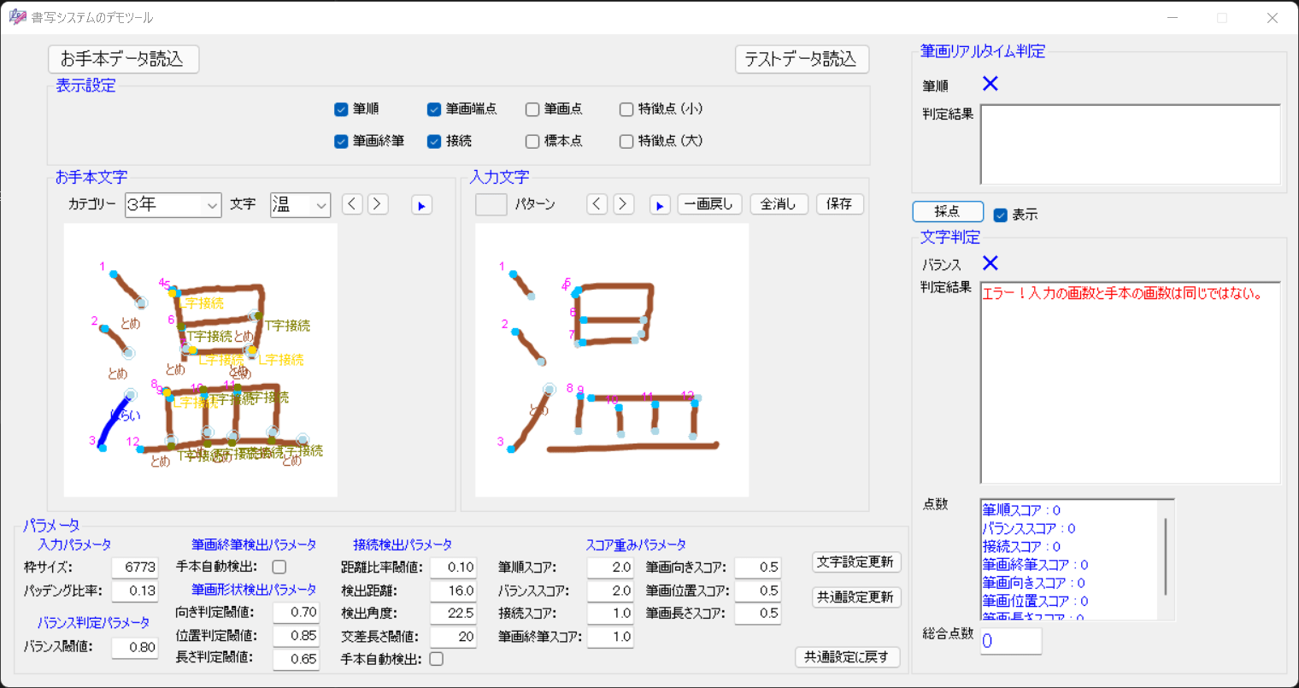Click the 採点 scoring button
Screen dimensions: 1299x688
click(948, 211)
